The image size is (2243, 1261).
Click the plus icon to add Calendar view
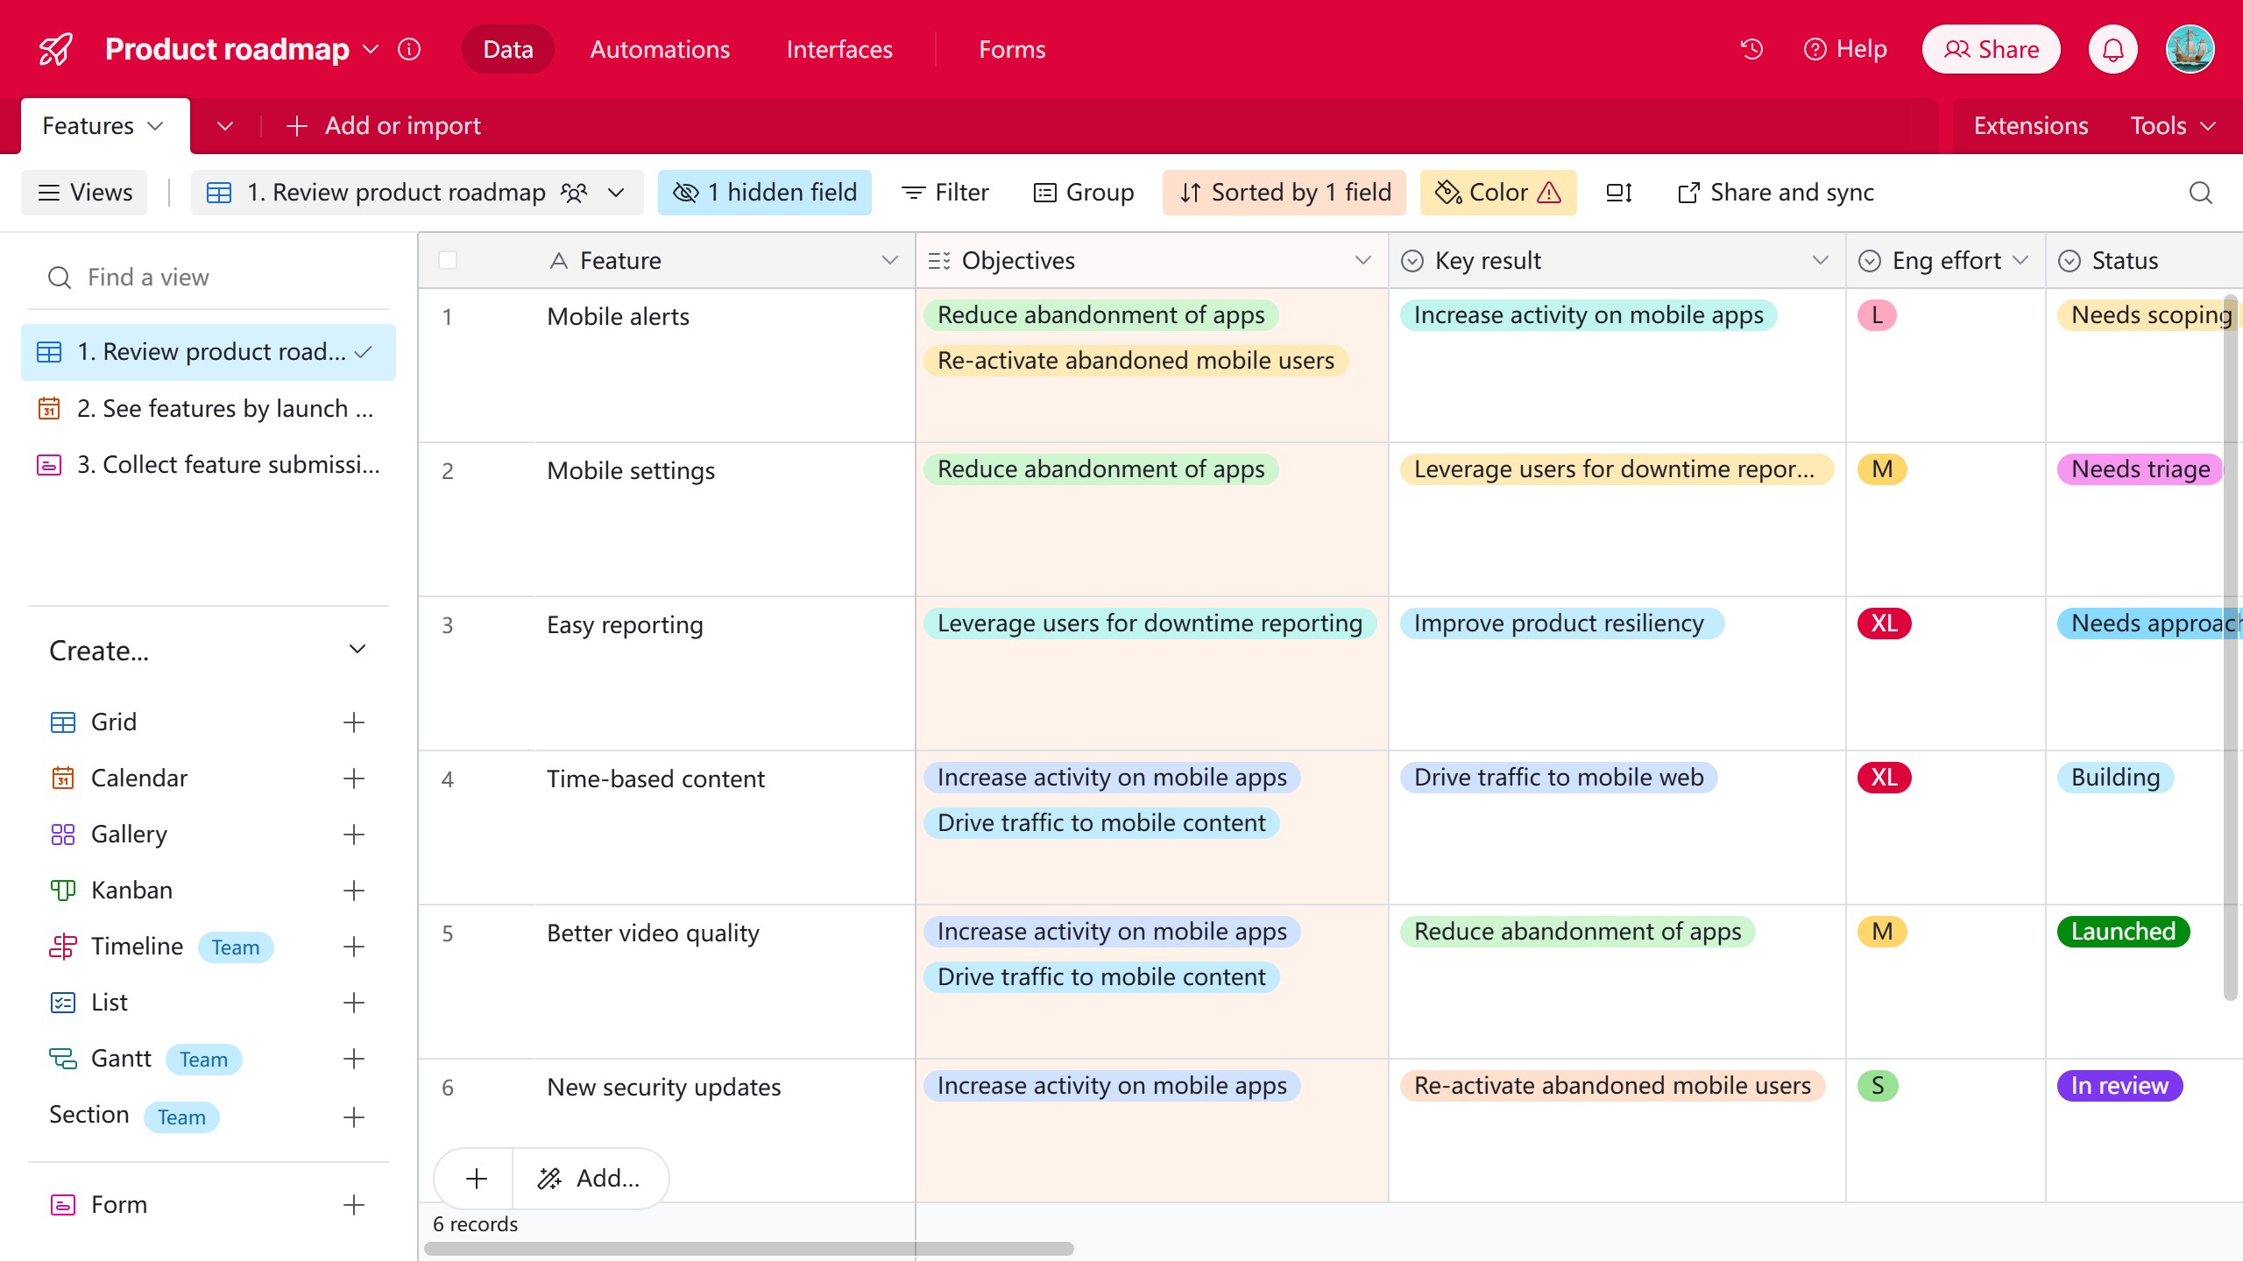pos(354,778)
